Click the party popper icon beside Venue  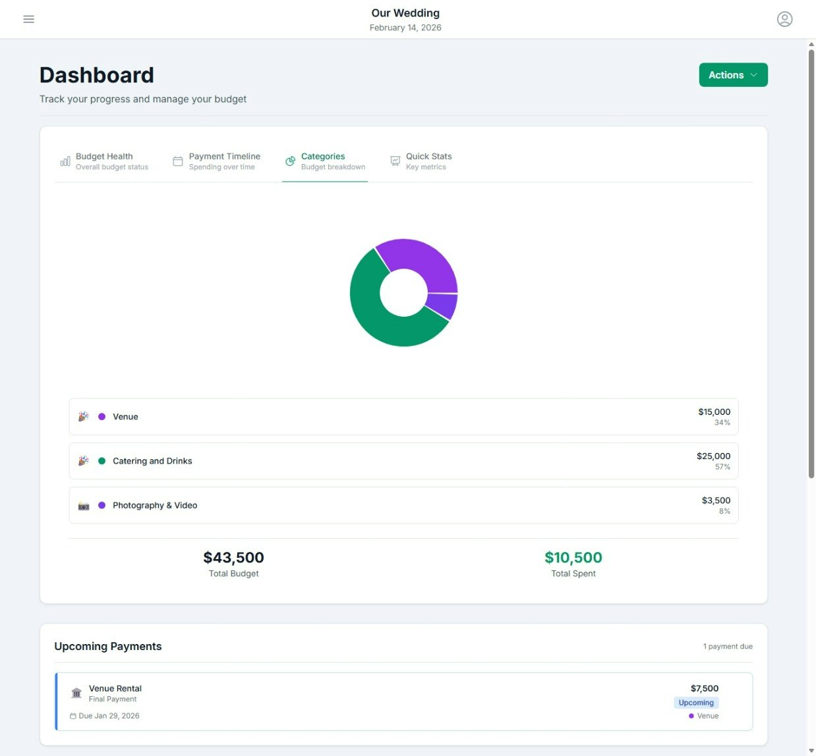click(x=83, y=416)
